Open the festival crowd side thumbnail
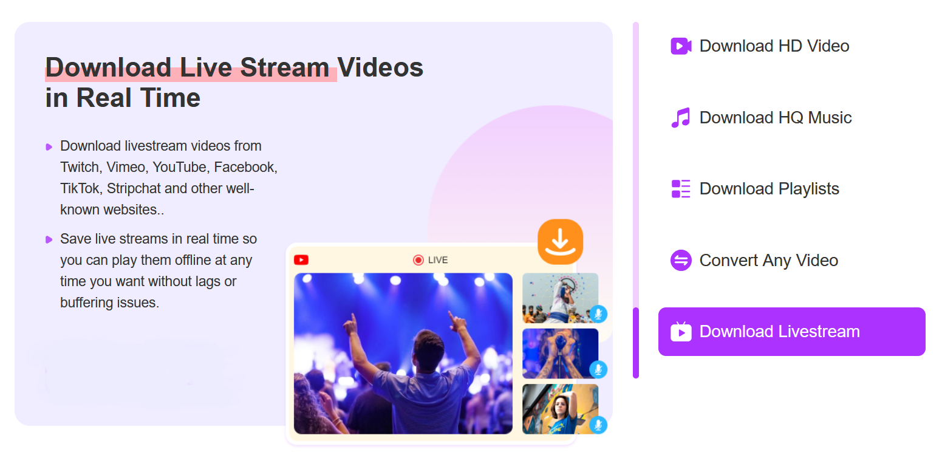Viewport: 942px width, 455px height. tap(560, 298)
